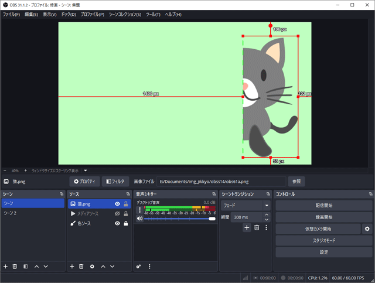
Task: Open transition properties three dots
Action: [266, 227]
